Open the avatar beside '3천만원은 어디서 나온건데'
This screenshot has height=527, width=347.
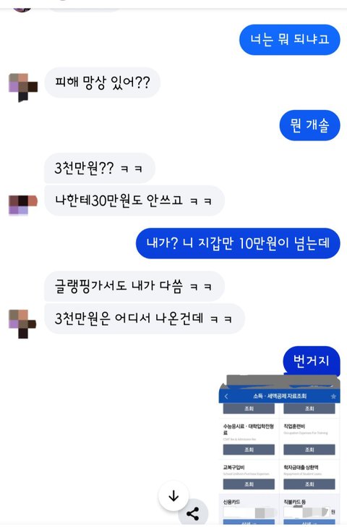pos(23,324)
